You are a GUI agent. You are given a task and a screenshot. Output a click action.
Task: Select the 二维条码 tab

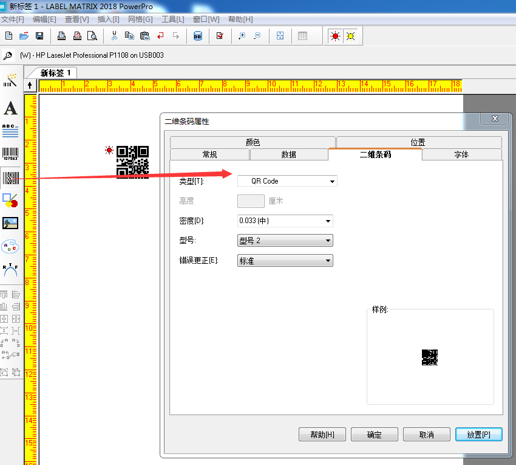pos(375,154)
